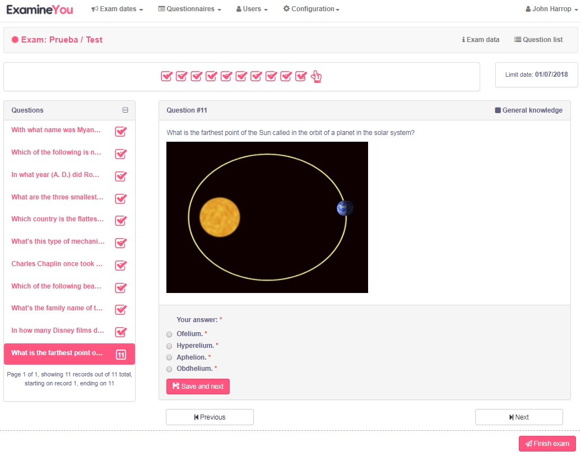Click checkmark icon beside 'Which of the following is n…'
The image size is (581, 456).
pos(121,153)
